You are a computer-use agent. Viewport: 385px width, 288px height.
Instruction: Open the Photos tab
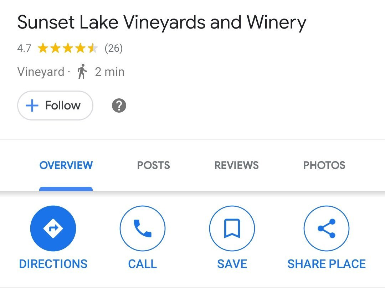tap(324, 165)
